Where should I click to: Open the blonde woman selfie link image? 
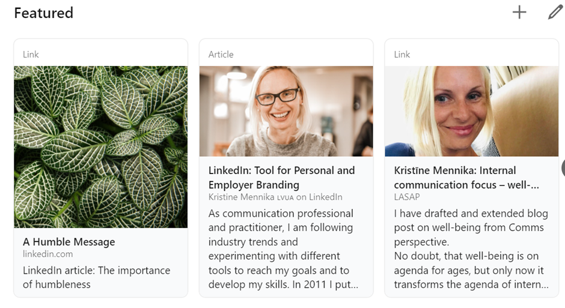coord(472,111)
